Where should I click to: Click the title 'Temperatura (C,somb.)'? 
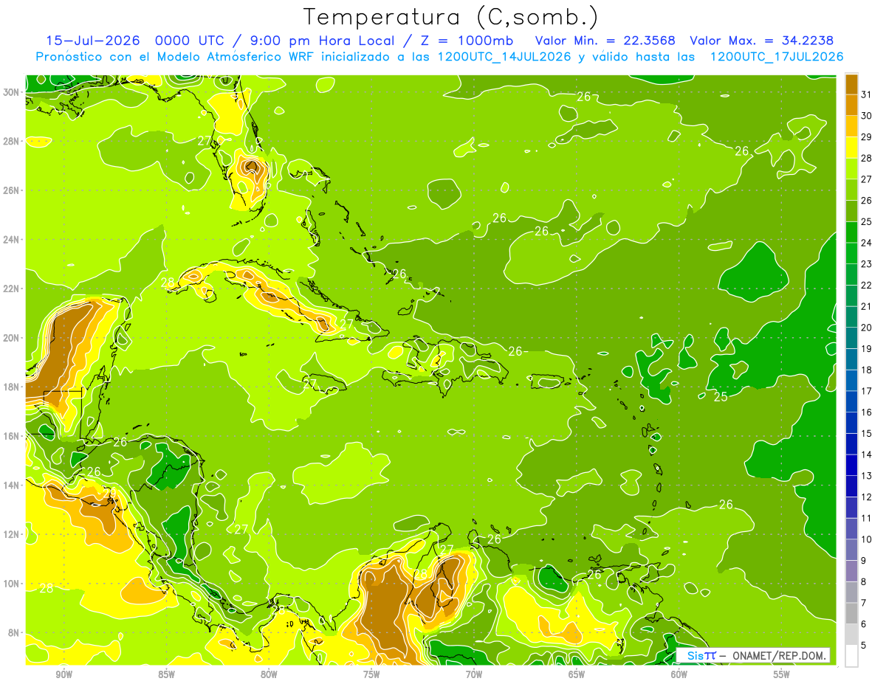[x=451, y=17]
